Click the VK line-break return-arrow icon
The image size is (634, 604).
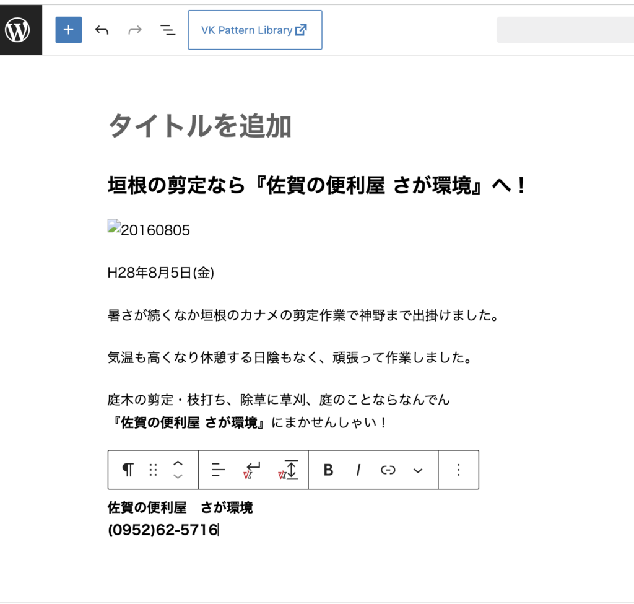click(x=253, y=470)
